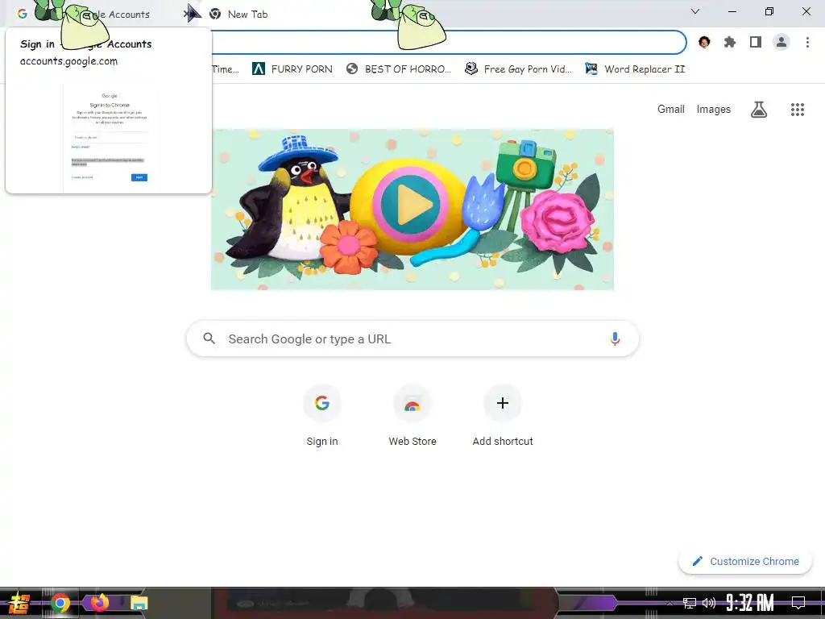Switch to the New Tab tab
Viewport: 825px width, 619px height.
(x=247, y=15)
